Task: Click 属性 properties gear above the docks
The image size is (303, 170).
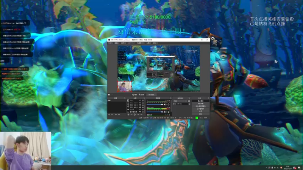Action: pos(135,95)
